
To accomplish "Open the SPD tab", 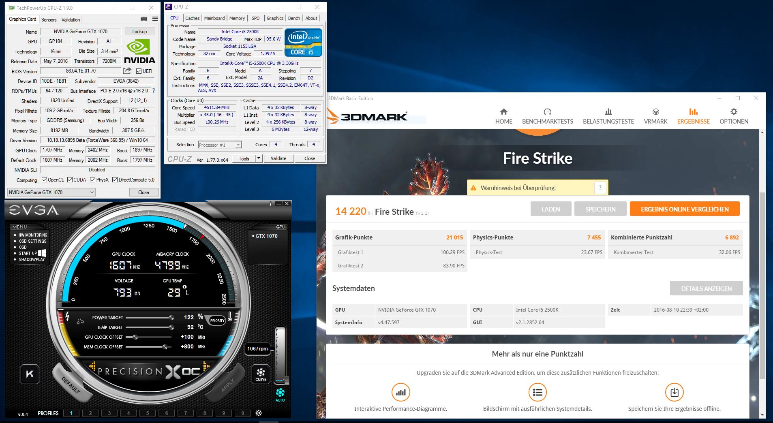I will click(255, 18).
